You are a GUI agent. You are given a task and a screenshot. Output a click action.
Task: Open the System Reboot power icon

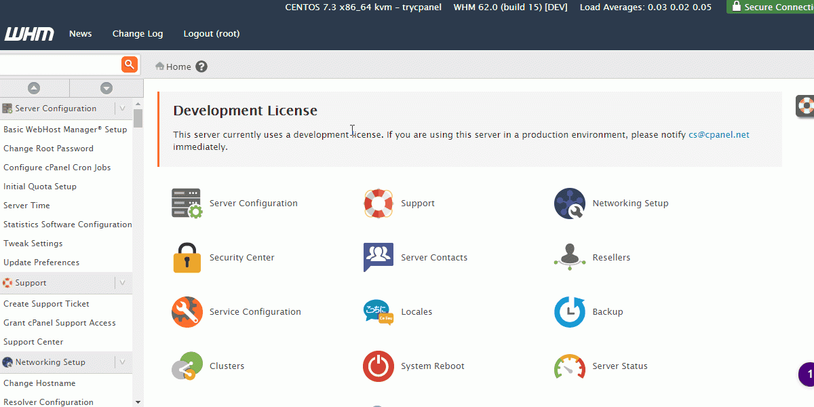pos(378,366)
